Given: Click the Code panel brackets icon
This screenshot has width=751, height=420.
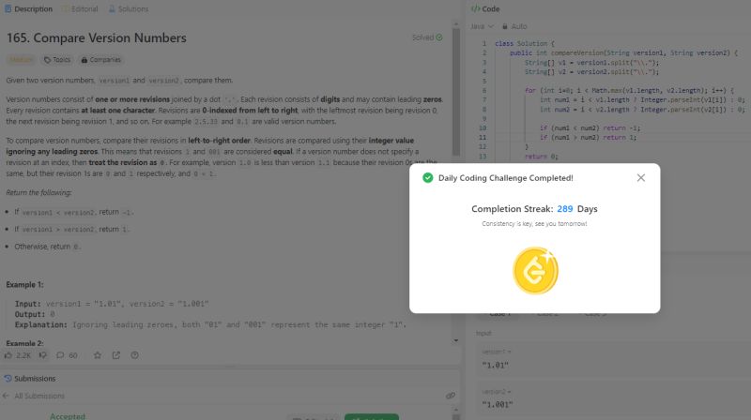Looking at the screenshot, I should [475, 9].
